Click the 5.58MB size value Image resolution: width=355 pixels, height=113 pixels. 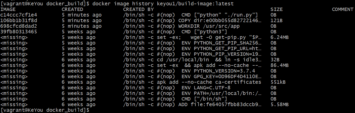[279, 104]
